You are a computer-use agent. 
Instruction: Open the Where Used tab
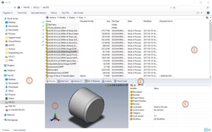coord(121,81)
